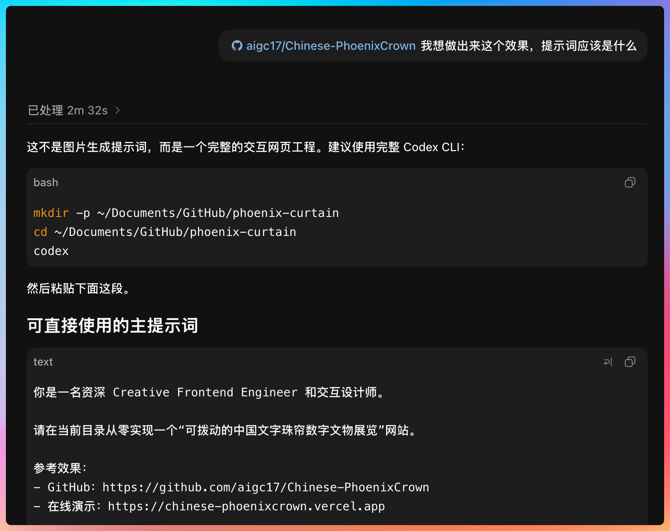Click the line 你是一名资深 Creative Frontend Engineer

pyautogui.click(x=209, y=392)
